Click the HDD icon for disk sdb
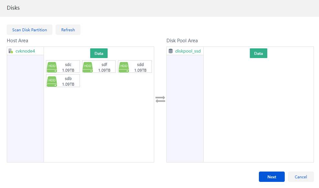 (x=52, y=81)
